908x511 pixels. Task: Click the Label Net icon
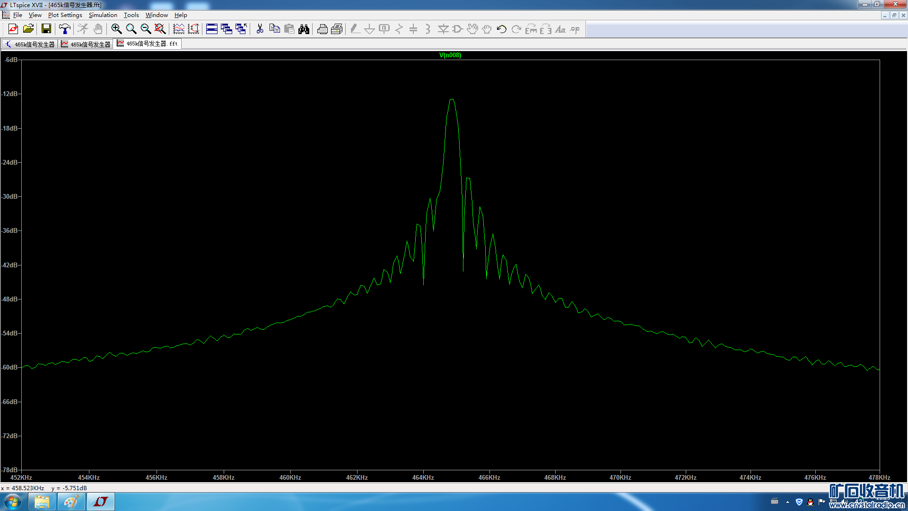click(x=384, y=29)
